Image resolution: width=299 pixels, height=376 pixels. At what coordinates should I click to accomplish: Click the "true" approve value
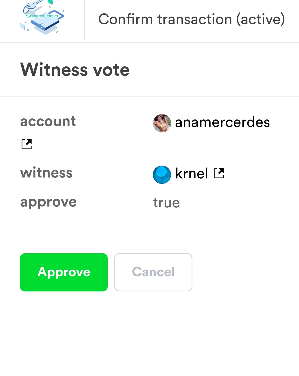(166, 203)
